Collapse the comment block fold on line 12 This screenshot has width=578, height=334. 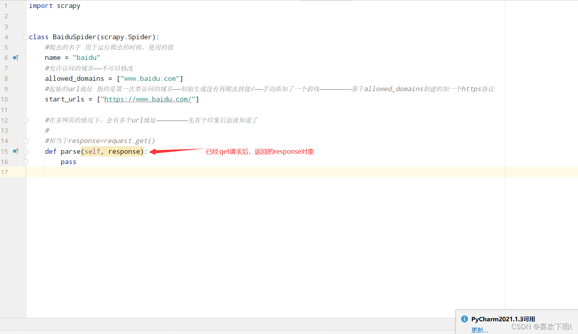tap(26, 120)
